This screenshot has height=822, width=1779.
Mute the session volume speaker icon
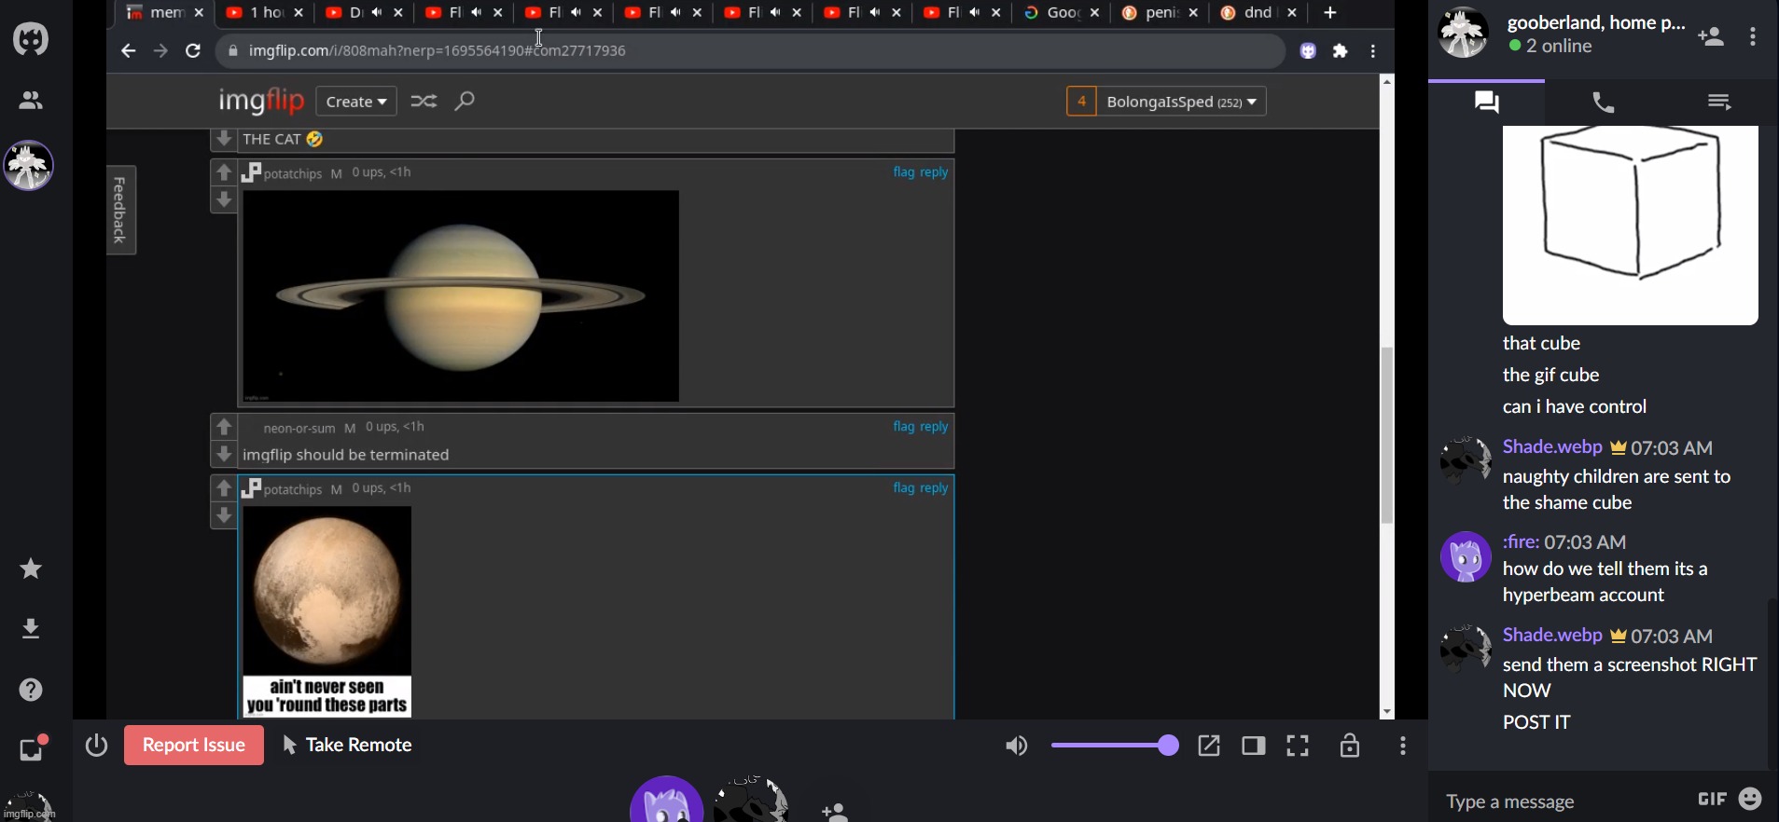(x=1017, y=746)
